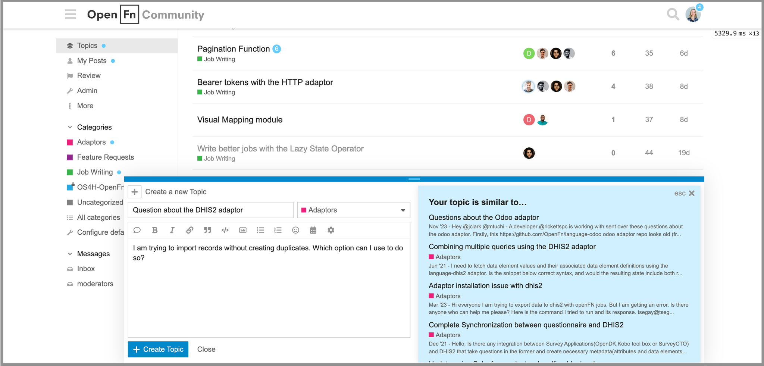The height and width of the screenshot is (366, 764).
Task: Open the Visual Mapping module topic
Action: (240, 120)
